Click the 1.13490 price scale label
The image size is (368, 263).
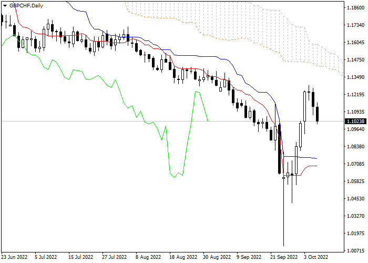click(x=356, y=77)
